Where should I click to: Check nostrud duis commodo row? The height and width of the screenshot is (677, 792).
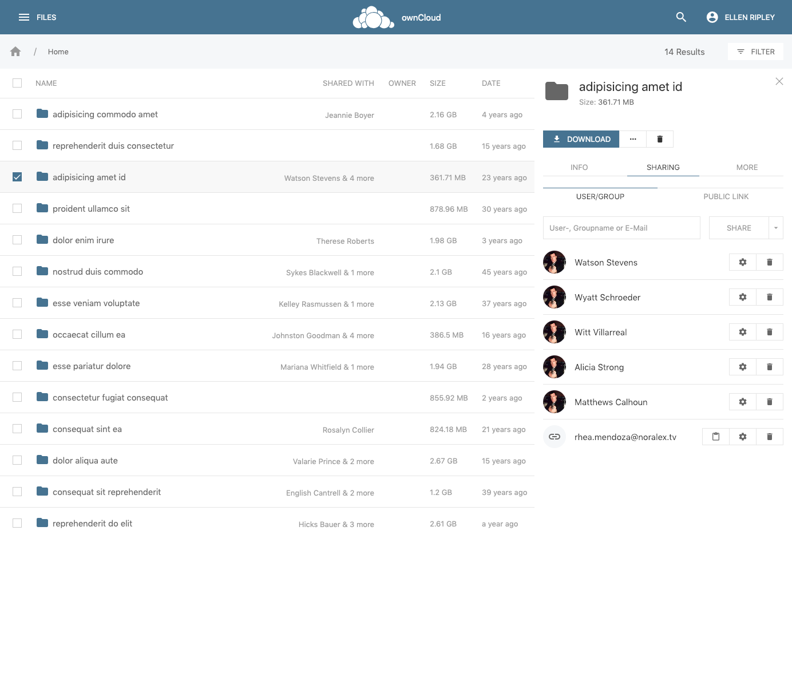[17, 271]
